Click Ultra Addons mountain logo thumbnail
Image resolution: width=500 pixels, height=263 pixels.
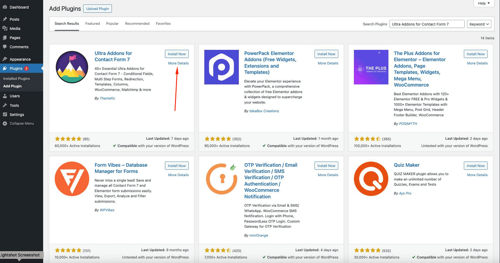72,67
